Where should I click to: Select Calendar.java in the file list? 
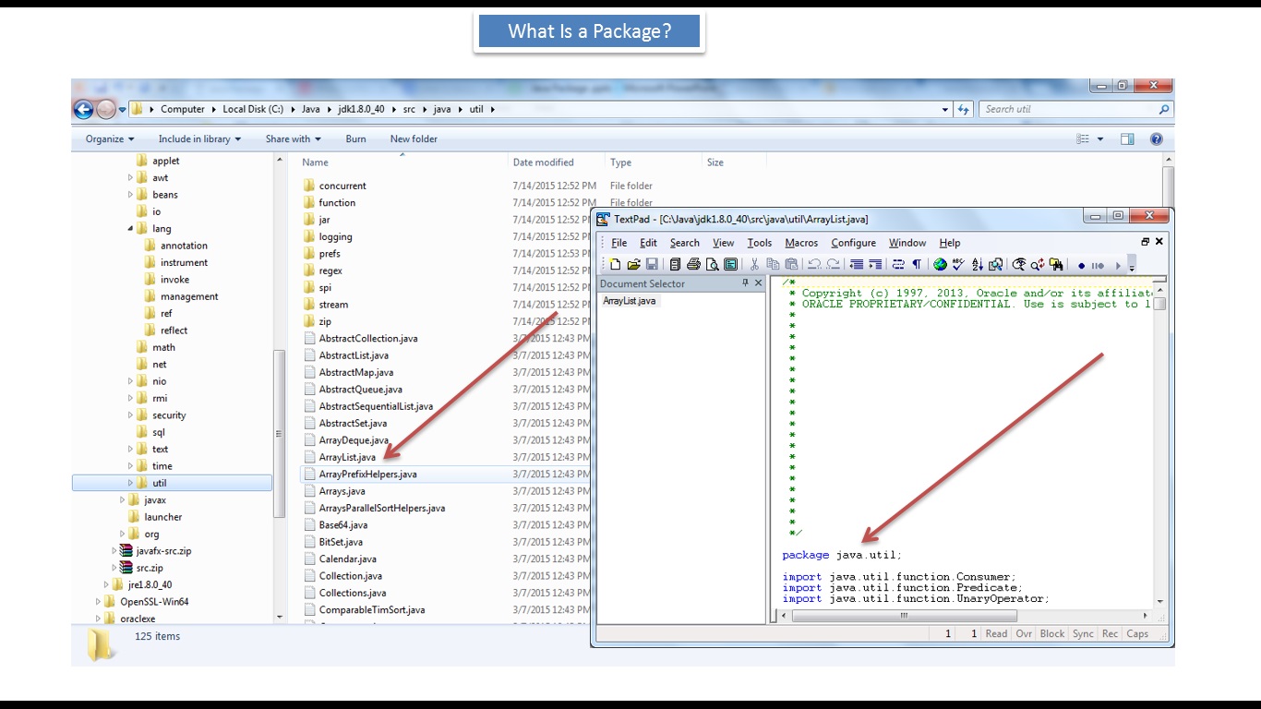click(x=347, y=559)
